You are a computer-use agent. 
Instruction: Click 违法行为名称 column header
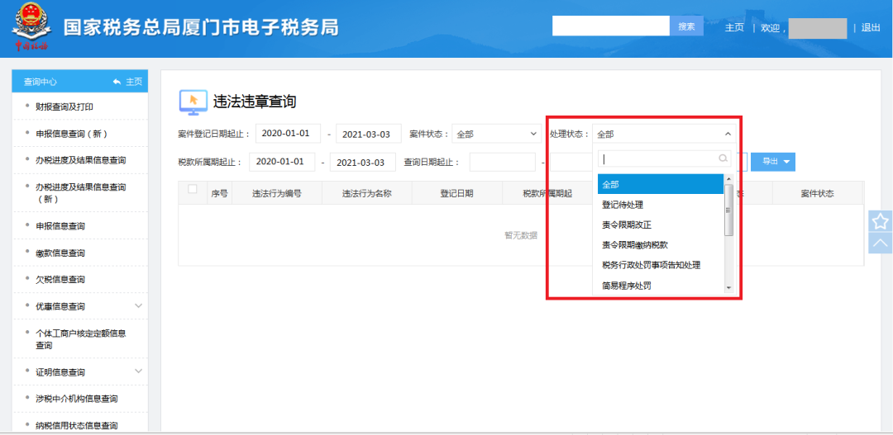tap(367, 193)
